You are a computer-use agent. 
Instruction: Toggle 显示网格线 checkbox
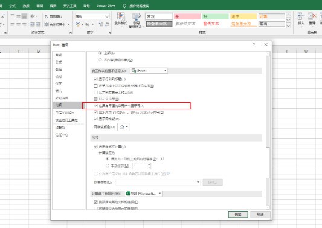[95, 119]
